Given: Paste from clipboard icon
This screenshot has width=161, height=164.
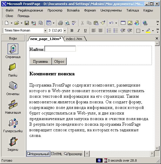Looking at the screenshot, I should tap(96, 23).
